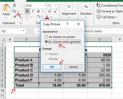Viewport: 123px width, 99px height.
Task: Click the Copy icon in Clipboard group
Action: (14, 11)
